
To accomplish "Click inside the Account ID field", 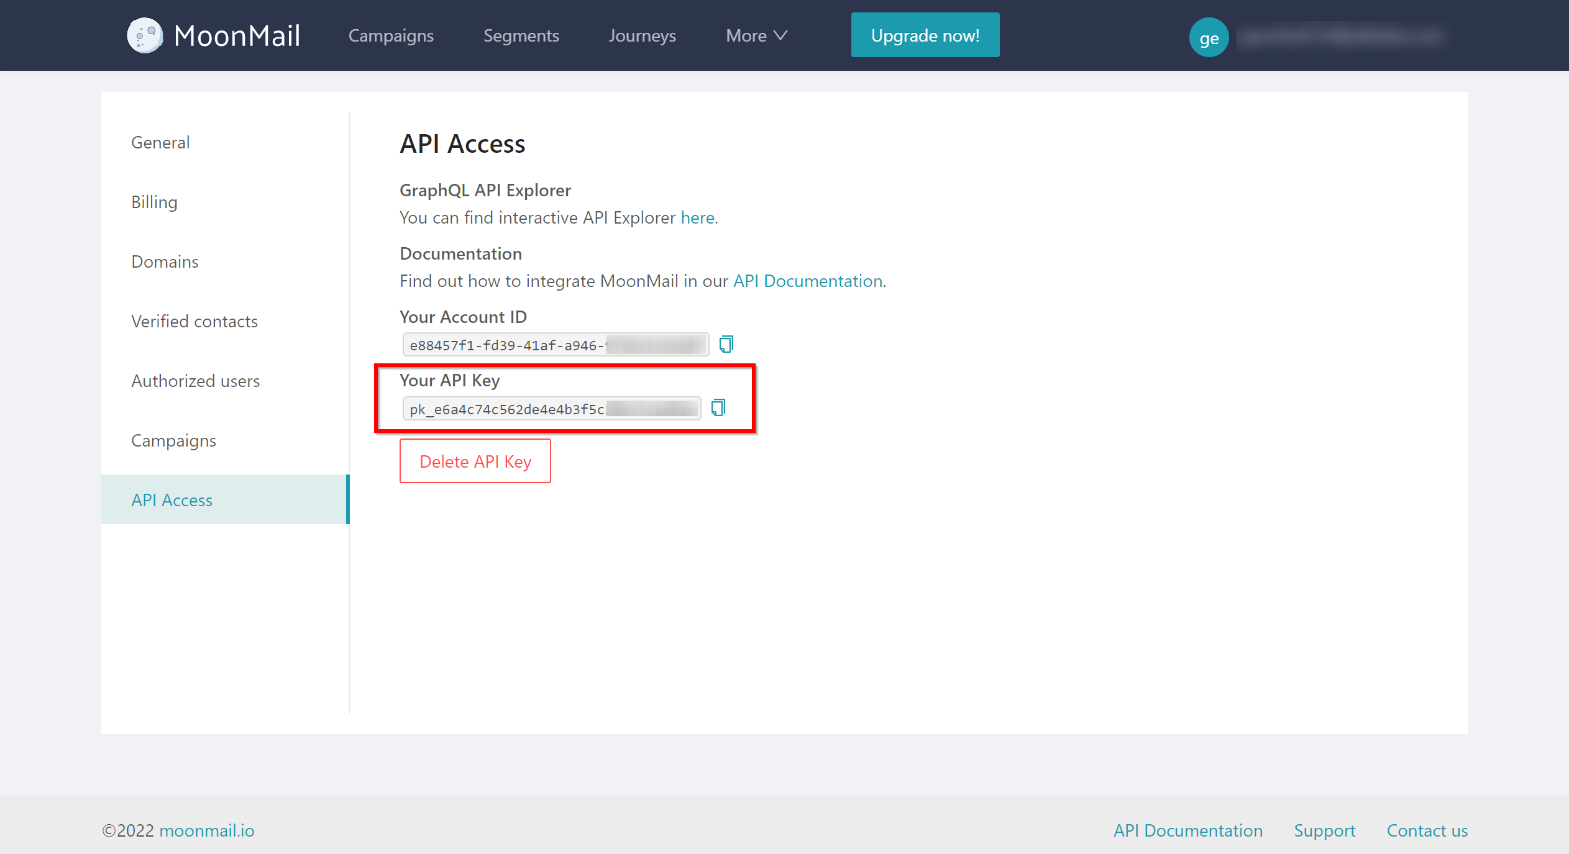I will click(x=556, y=345).
